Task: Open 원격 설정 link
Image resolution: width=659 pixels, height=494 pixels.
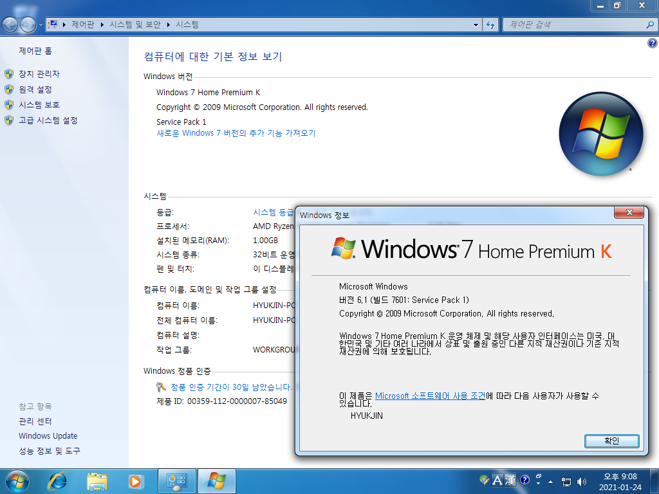Action: click(35, 89)
